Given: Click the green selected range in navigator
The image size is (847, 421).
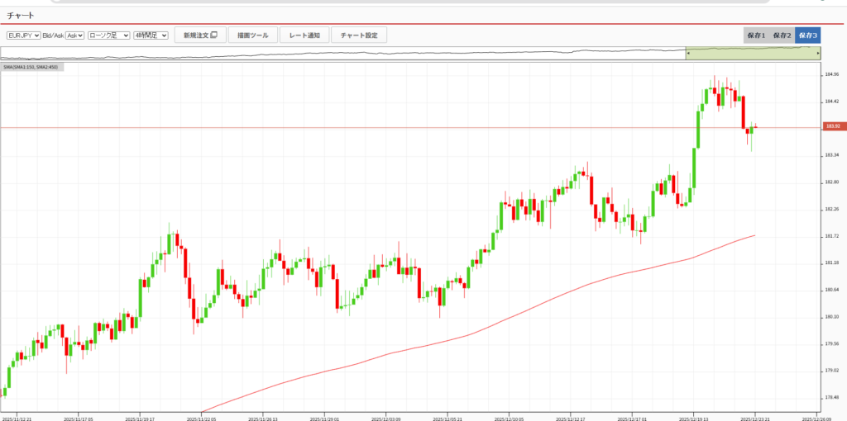Looking at the screenshot, I should coord(753,54).
